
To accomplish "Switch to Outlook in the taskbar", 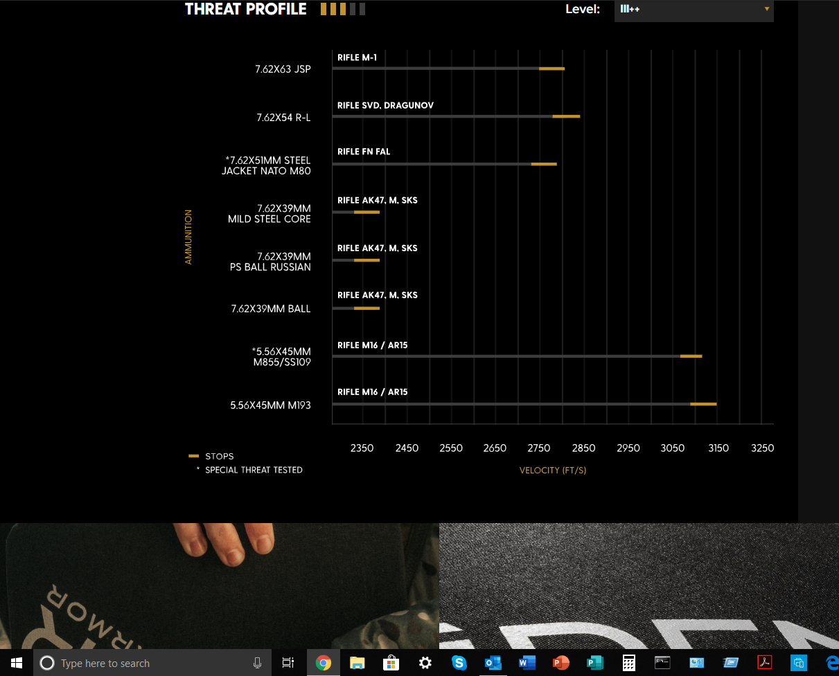I will [493, 663].
